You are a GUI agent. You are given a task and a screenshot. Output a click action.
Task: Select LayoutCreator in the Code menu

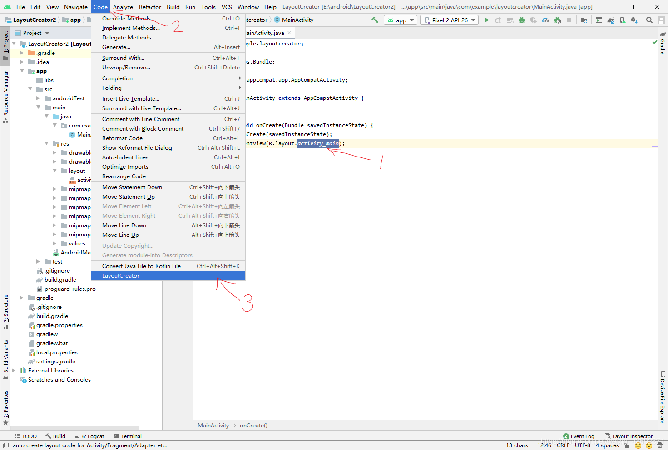168,276
